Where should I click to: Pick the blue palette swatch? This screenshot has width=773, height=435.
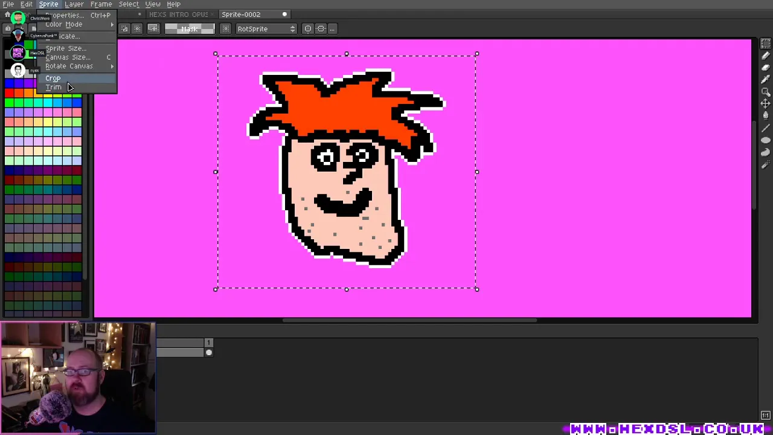coord(9,83)
